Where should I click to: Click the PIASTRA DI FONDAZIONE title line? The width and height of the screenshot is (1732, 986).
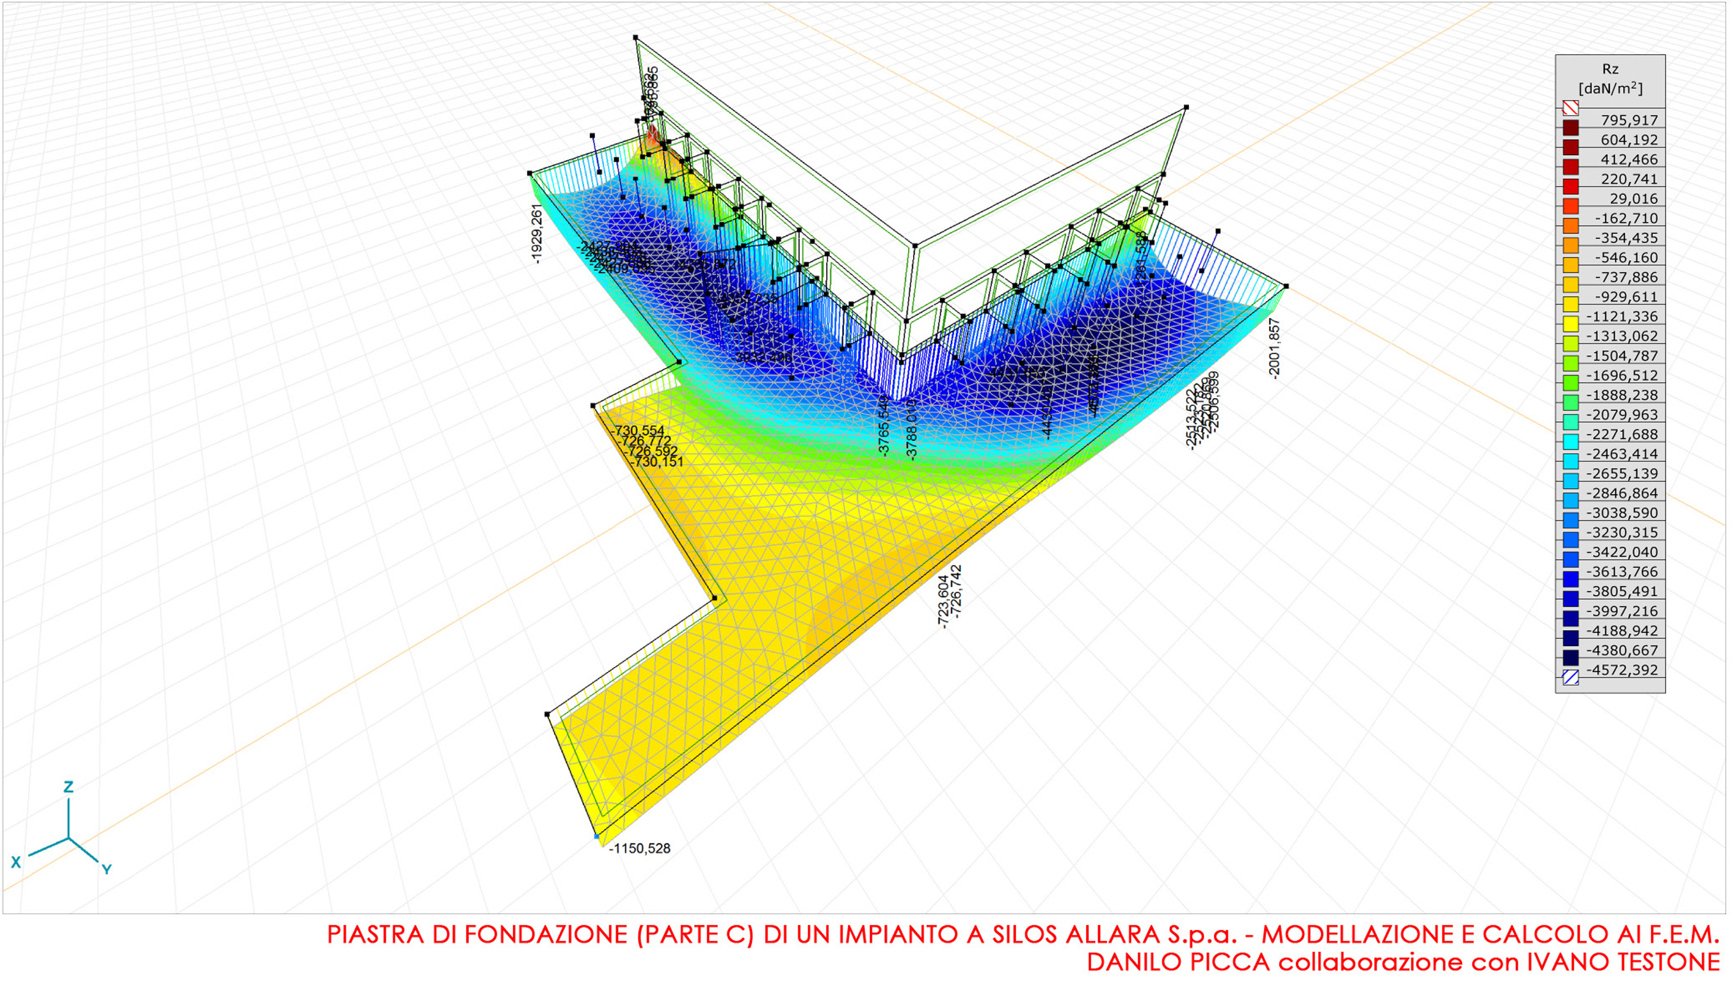click(x=1024, y=935)
